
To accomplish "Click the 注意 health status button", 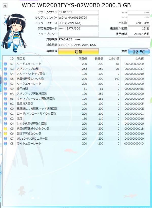I will pyautogui.click(x=78, y=51).
